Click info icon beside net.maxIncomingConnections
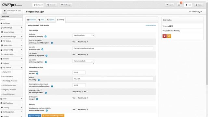 click(x=52, y=86)
